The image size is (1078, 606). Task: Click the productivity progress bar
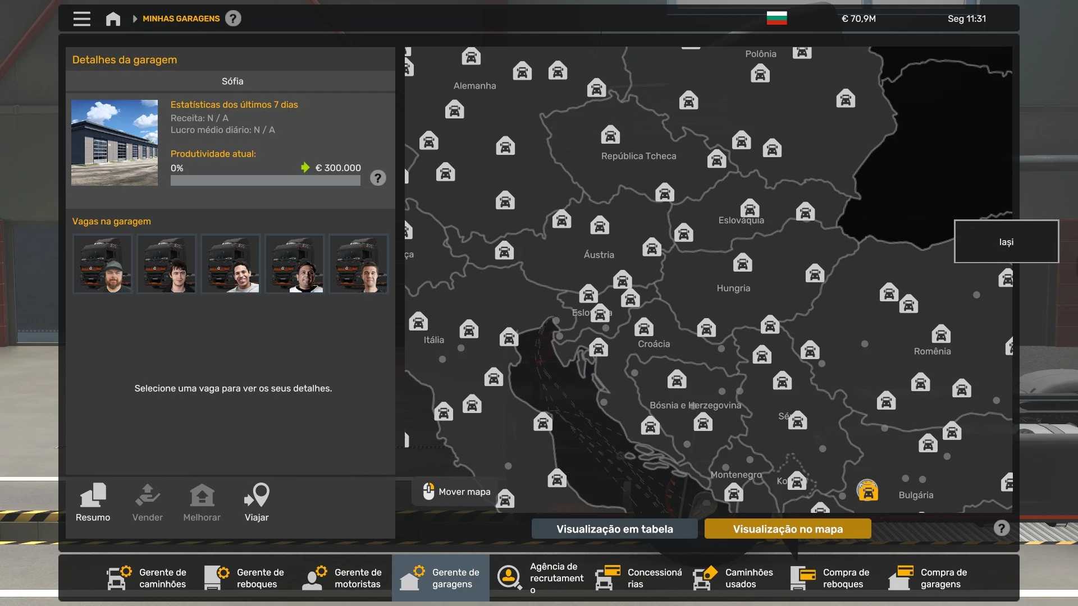coord(265,180)
